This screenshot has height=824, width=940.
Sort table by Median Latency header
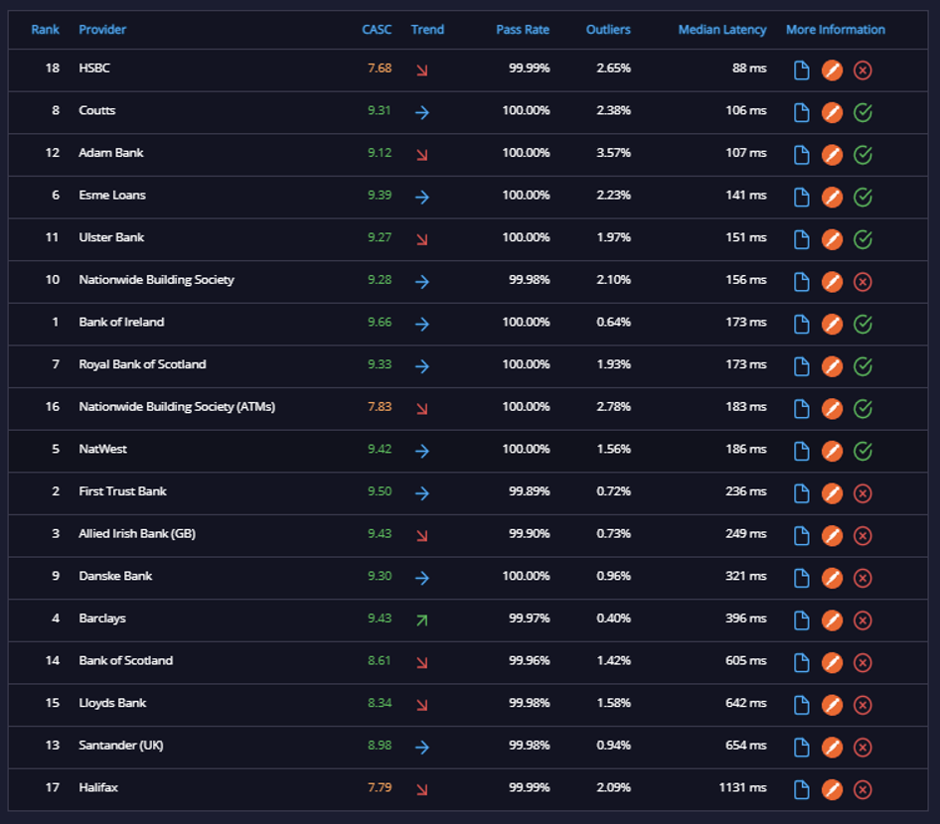point(721,30)
